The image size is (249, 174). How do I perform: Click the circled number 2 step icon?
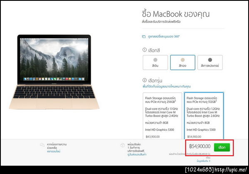[x=144, y=80]
